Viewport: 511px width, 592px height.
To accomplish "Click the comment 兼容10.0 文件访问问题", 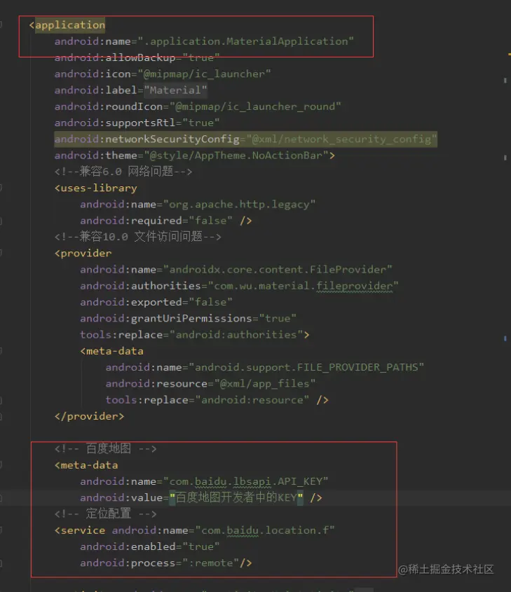I will coord(138,237).
